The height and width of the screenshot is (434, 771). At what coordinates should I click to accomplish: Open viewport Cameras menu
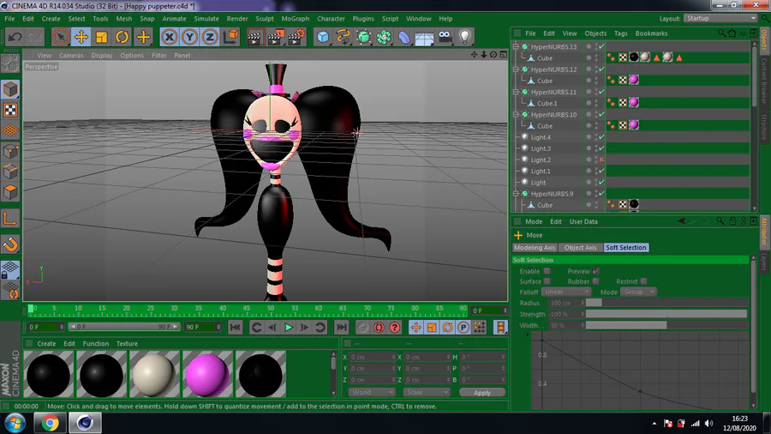pos(71,56)
